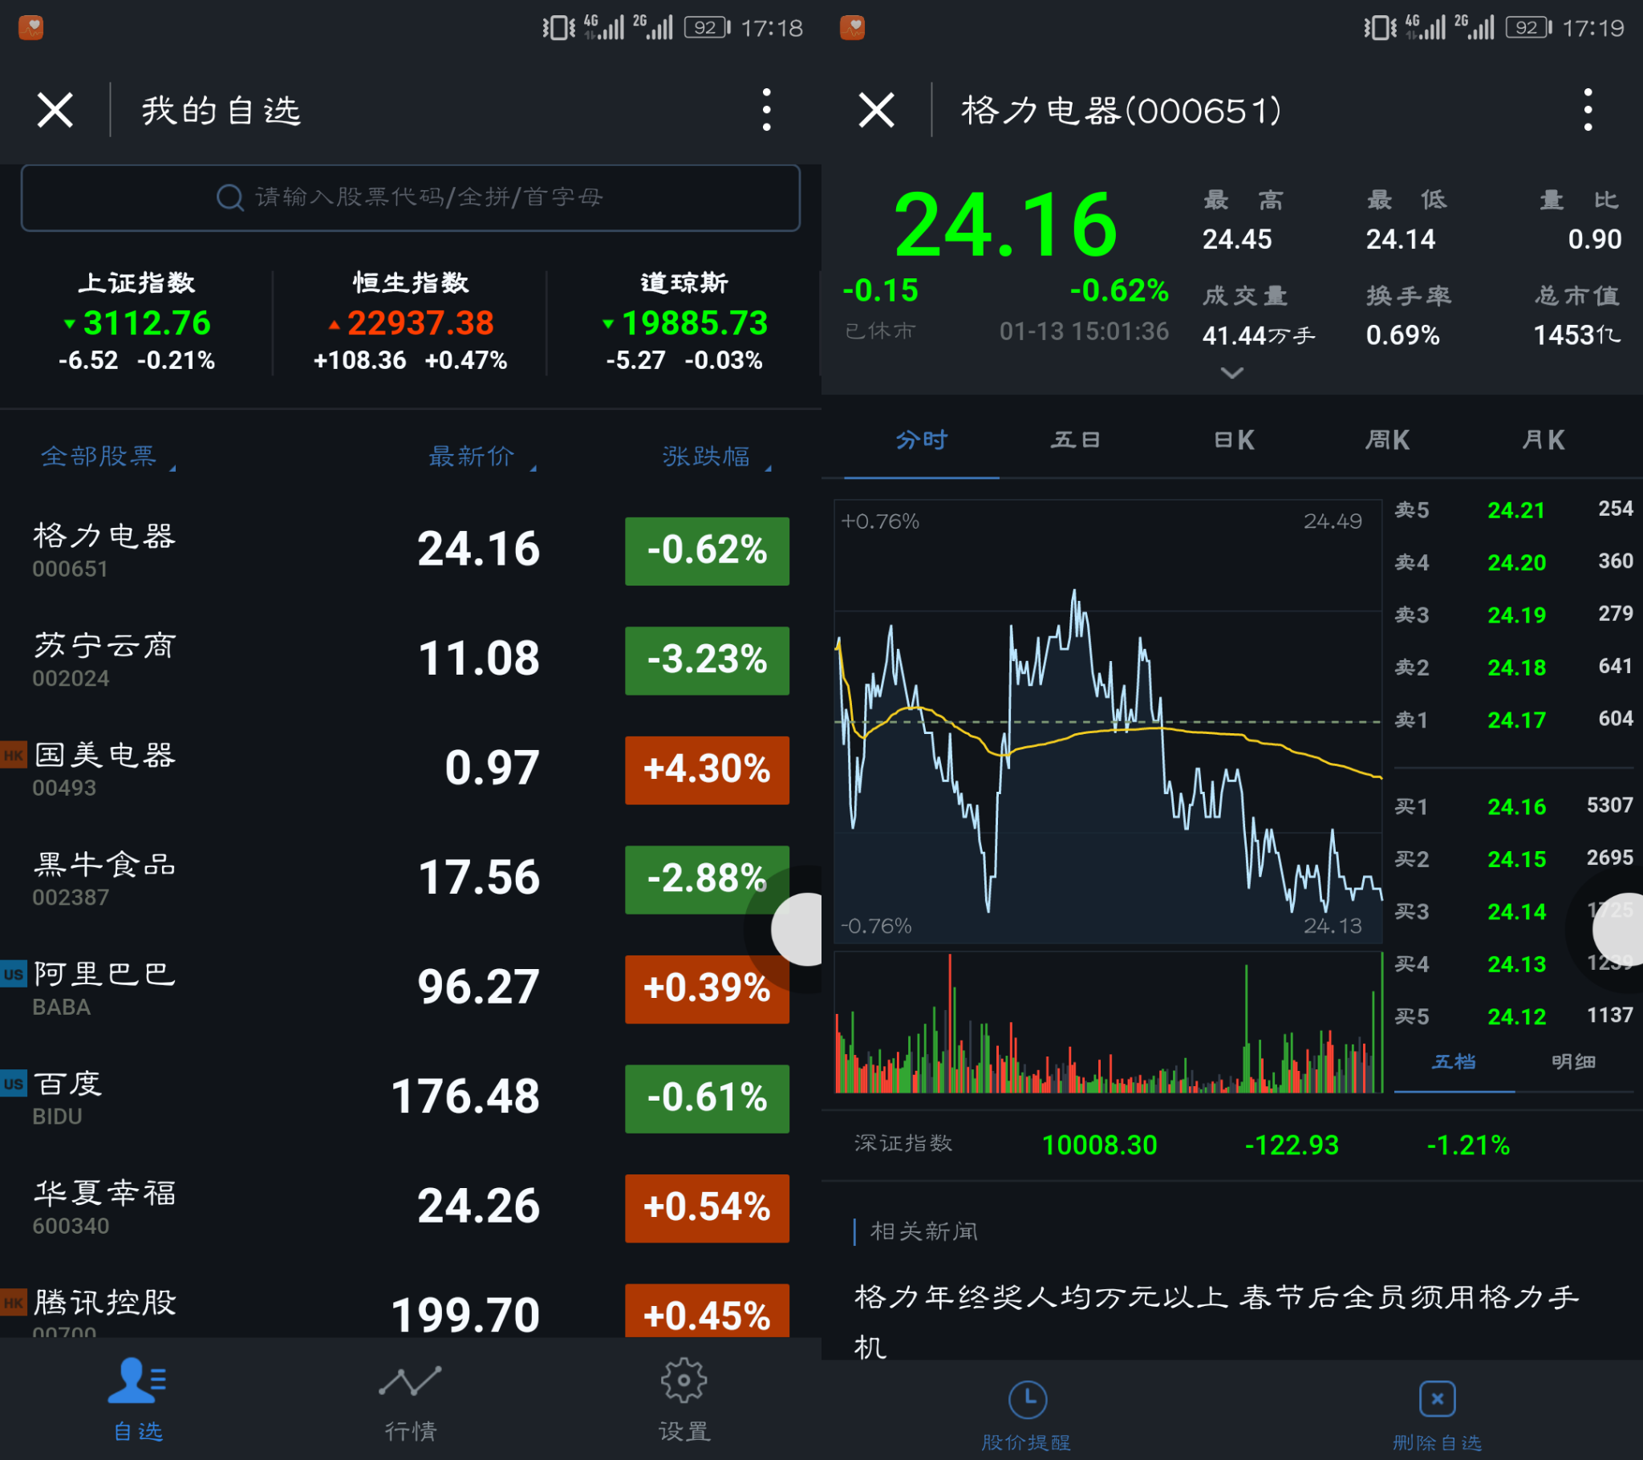1643x1460 pixels.
Task: Close the 我的自选 watchlist screen
Action: pyautogui.click(x=55, y=110)
